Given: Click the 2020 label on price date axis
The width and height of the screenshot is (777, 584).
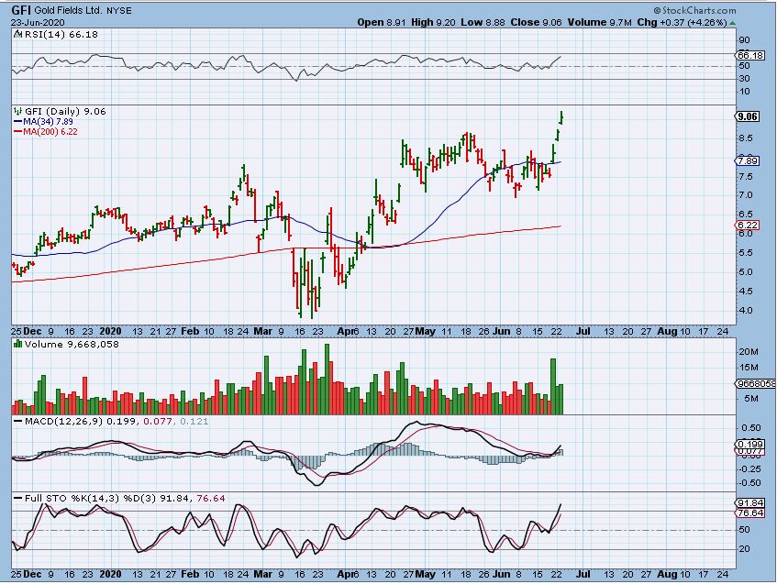Looking at the screenshot, I should coord(110,331).
